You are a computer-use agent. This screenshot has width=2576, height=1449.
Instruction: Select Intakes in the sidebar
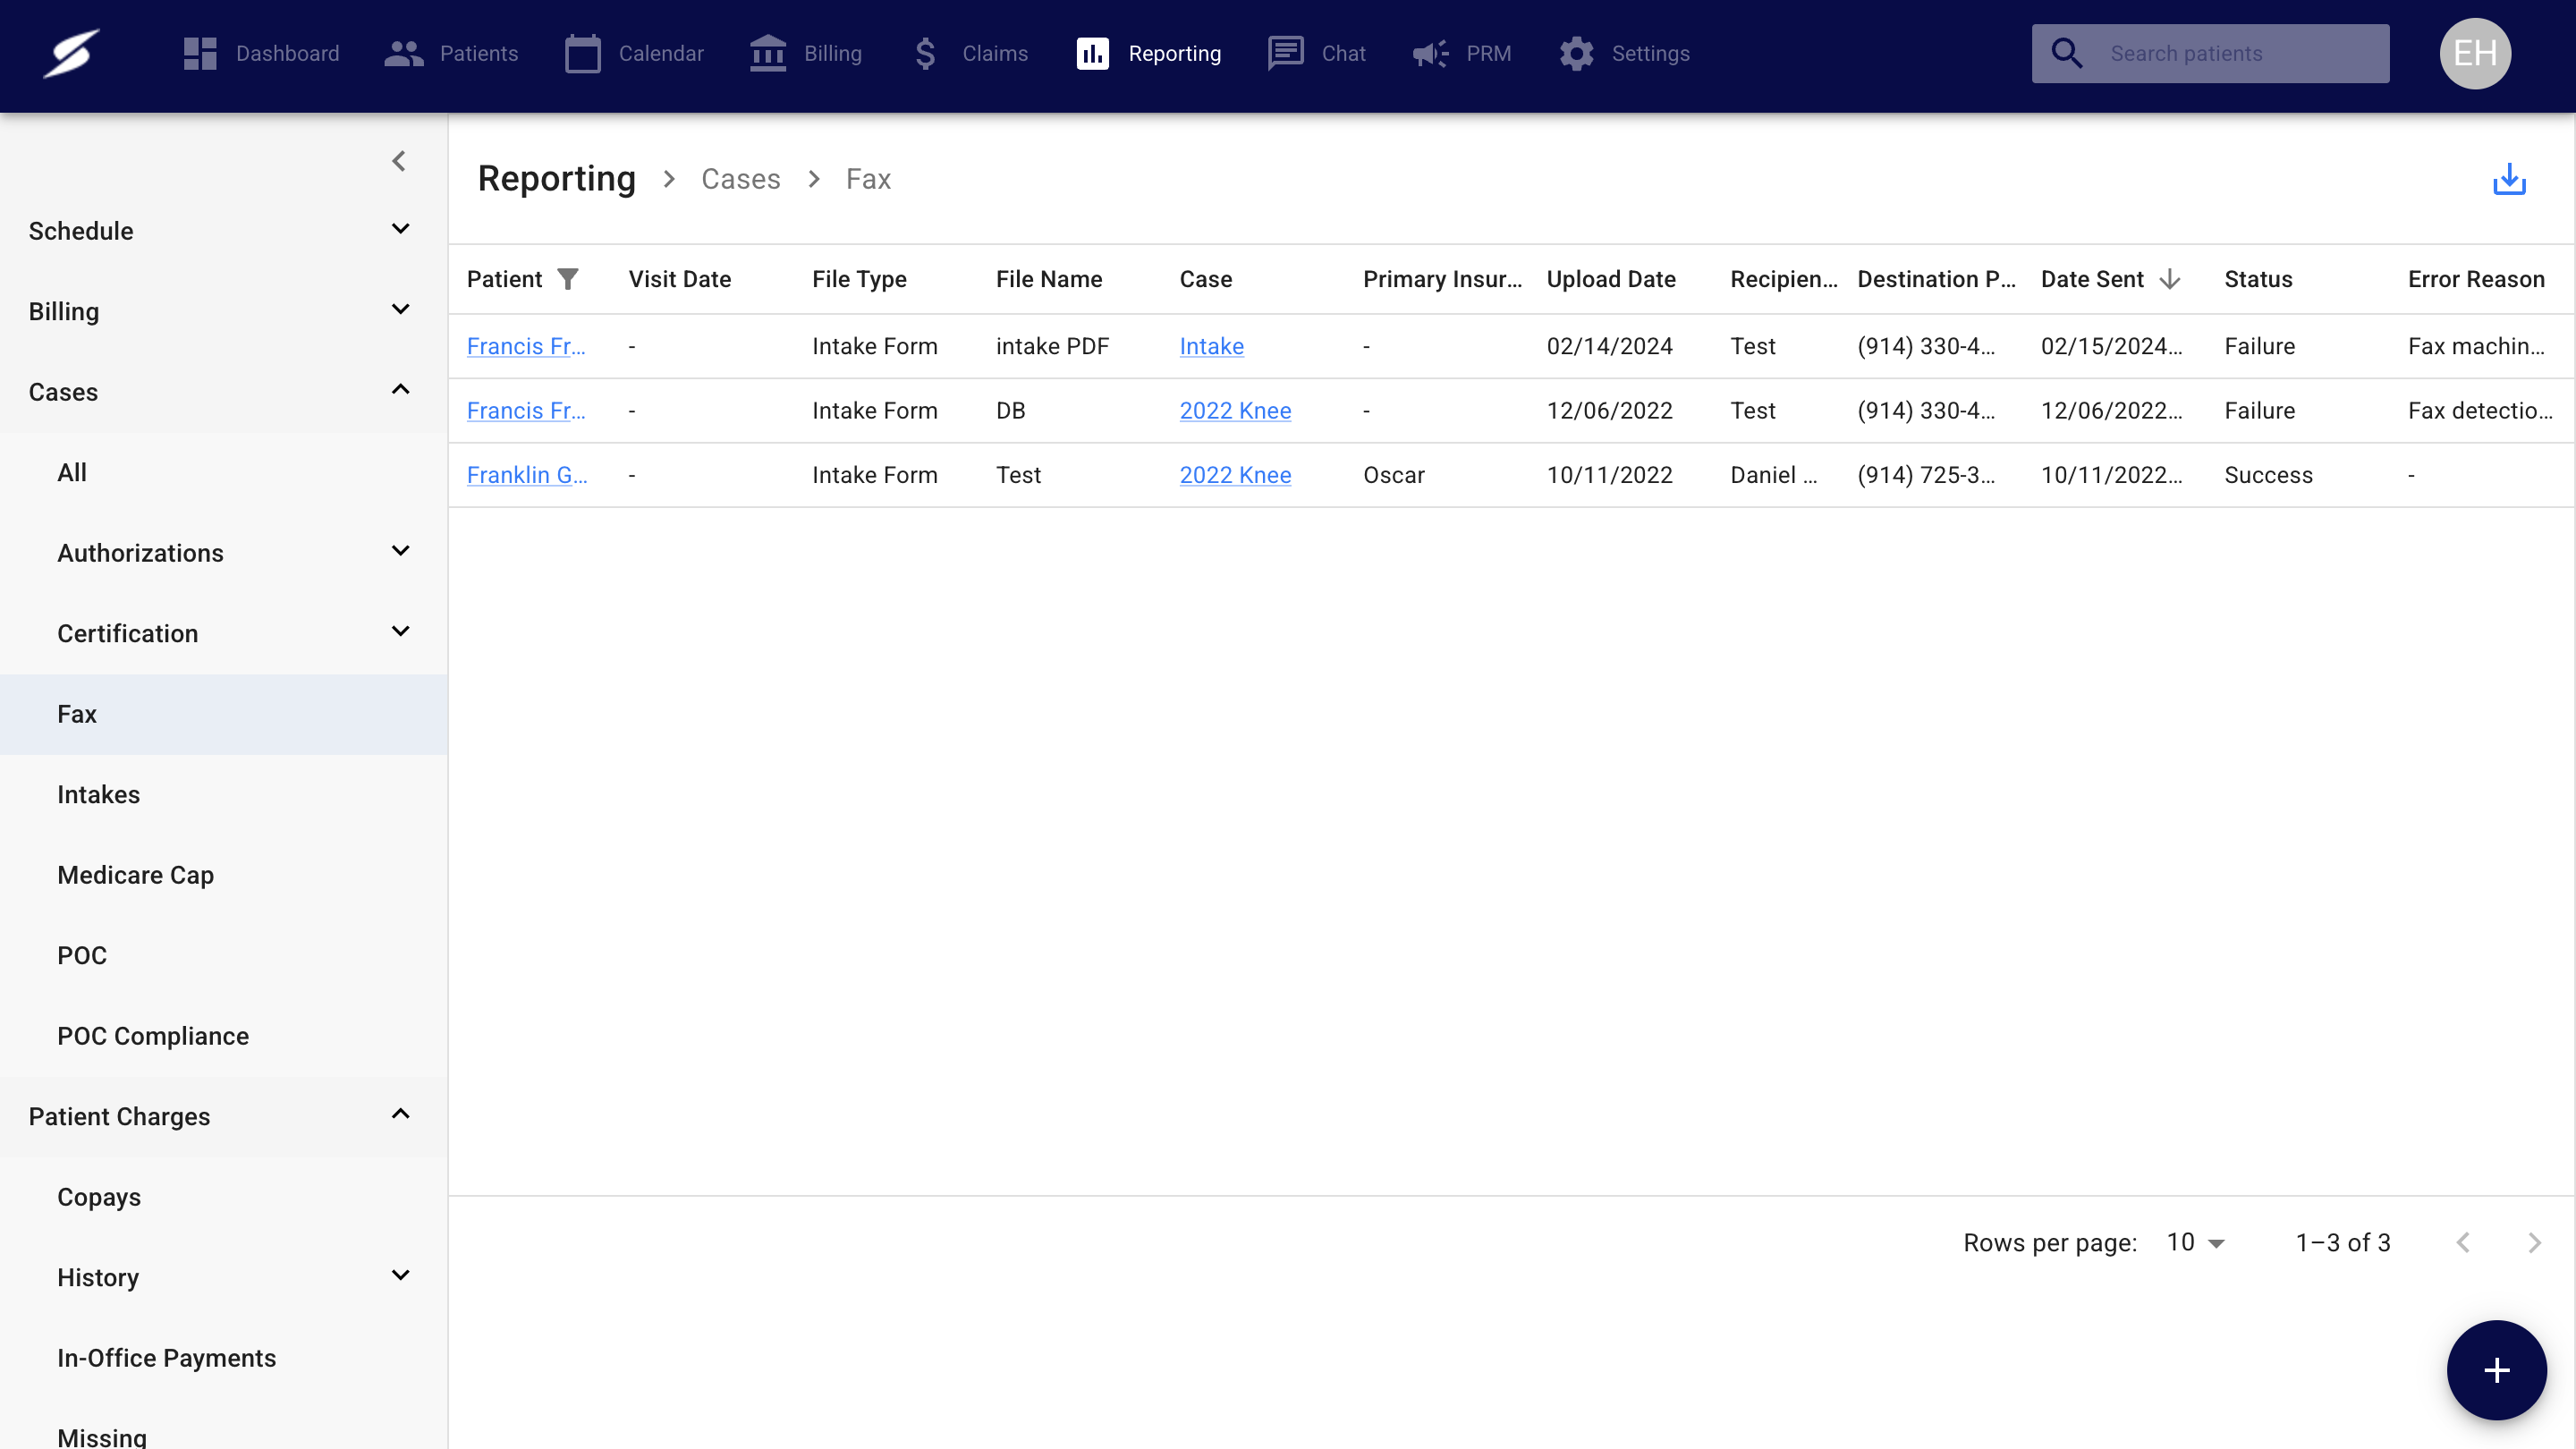click(x=98, y=794)
